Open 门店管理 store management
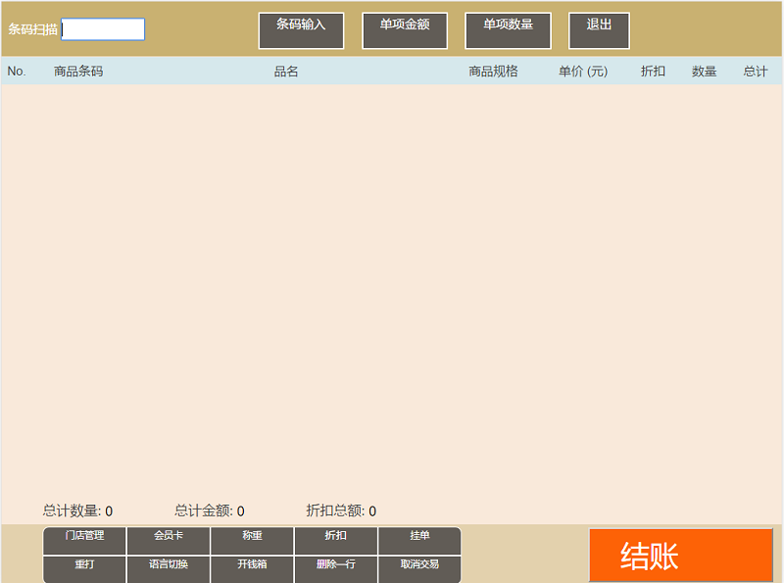Image resolution: width=784 pixels, height=583 pixels. pyautogui.click(x=84, y=541)
